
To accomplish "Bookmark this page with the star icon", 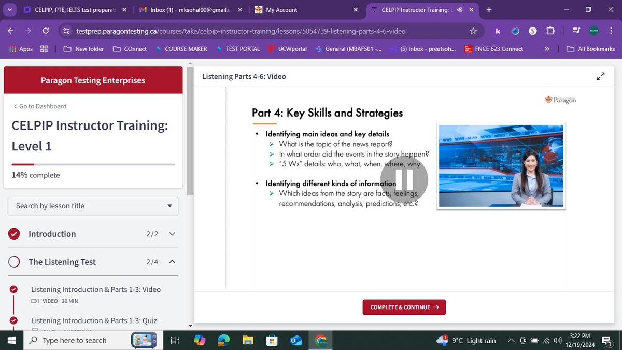I will 473,31.
